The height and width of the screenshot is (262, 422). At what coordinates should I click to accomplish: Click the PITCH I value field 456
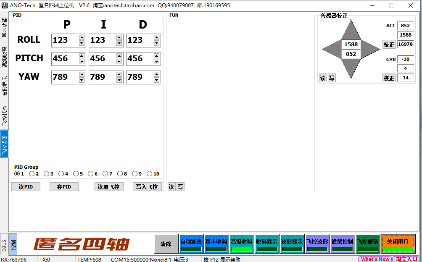[103, 59]
